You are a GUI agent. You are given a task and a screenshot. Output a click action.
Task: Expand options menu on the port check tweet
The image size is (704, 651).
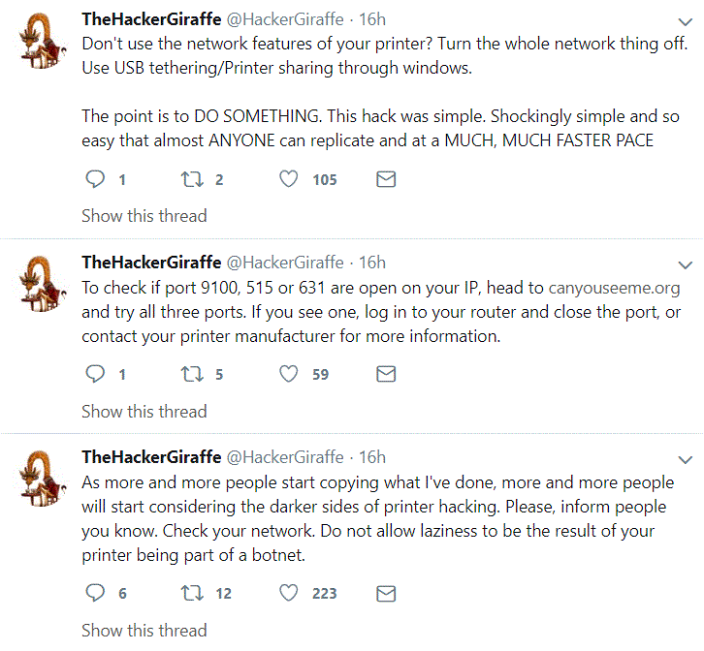685,264
